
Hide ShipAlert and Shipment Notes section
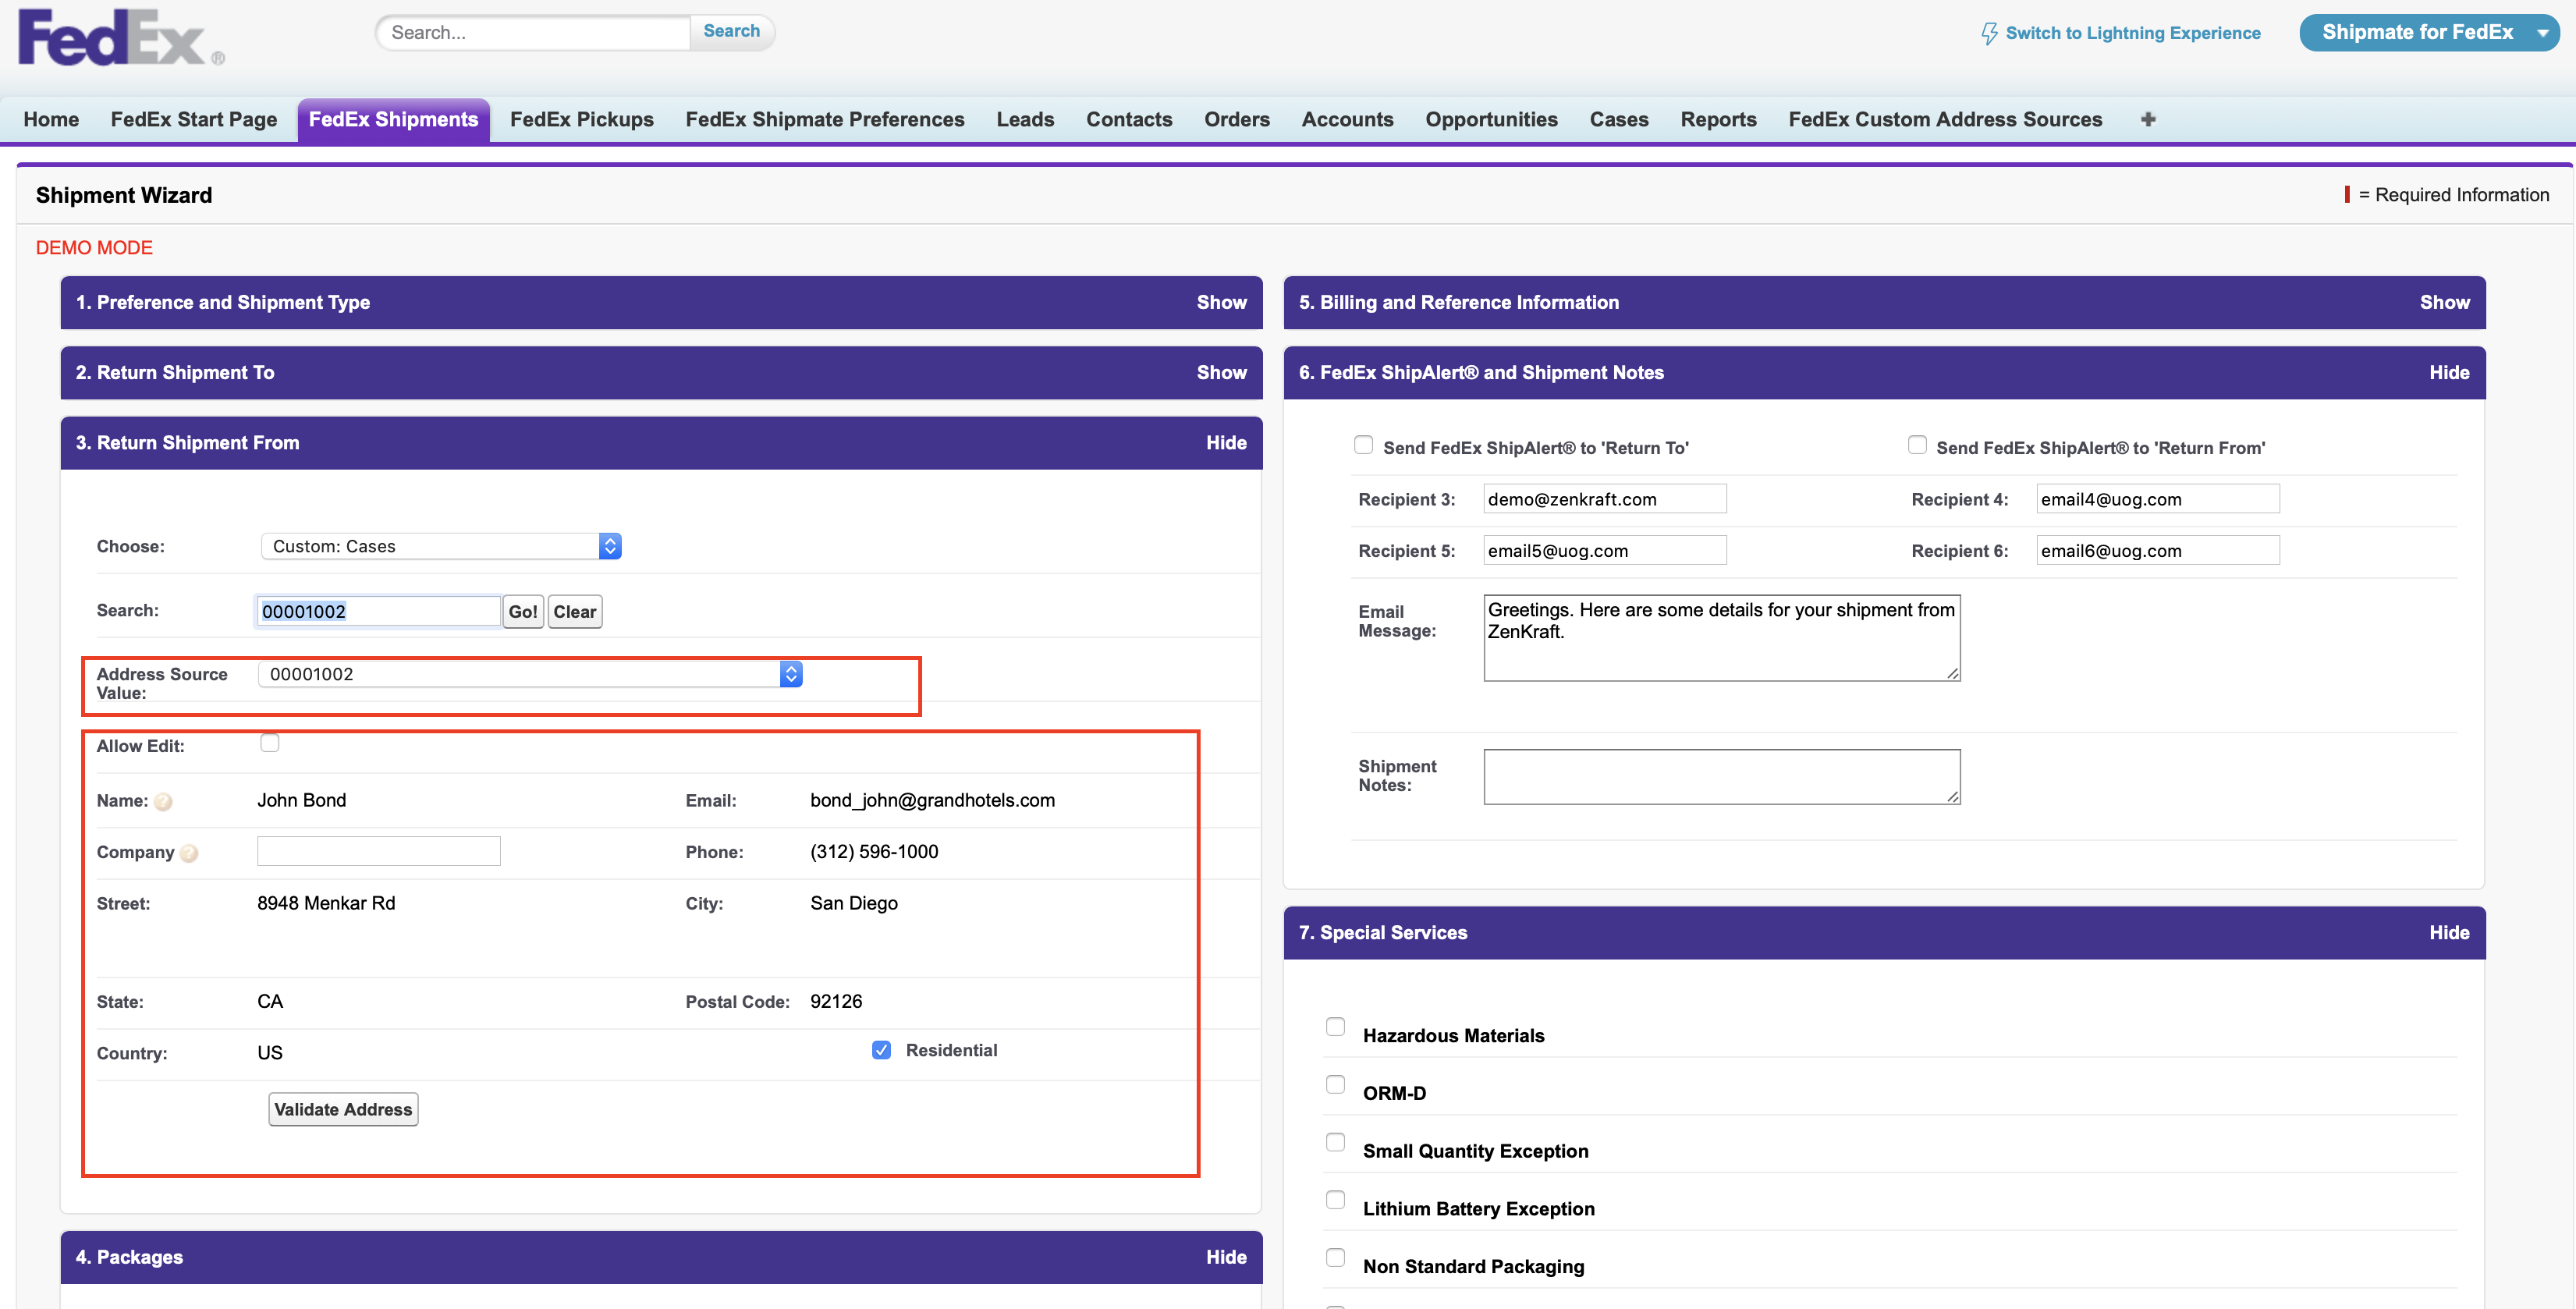coord(2449,372)
